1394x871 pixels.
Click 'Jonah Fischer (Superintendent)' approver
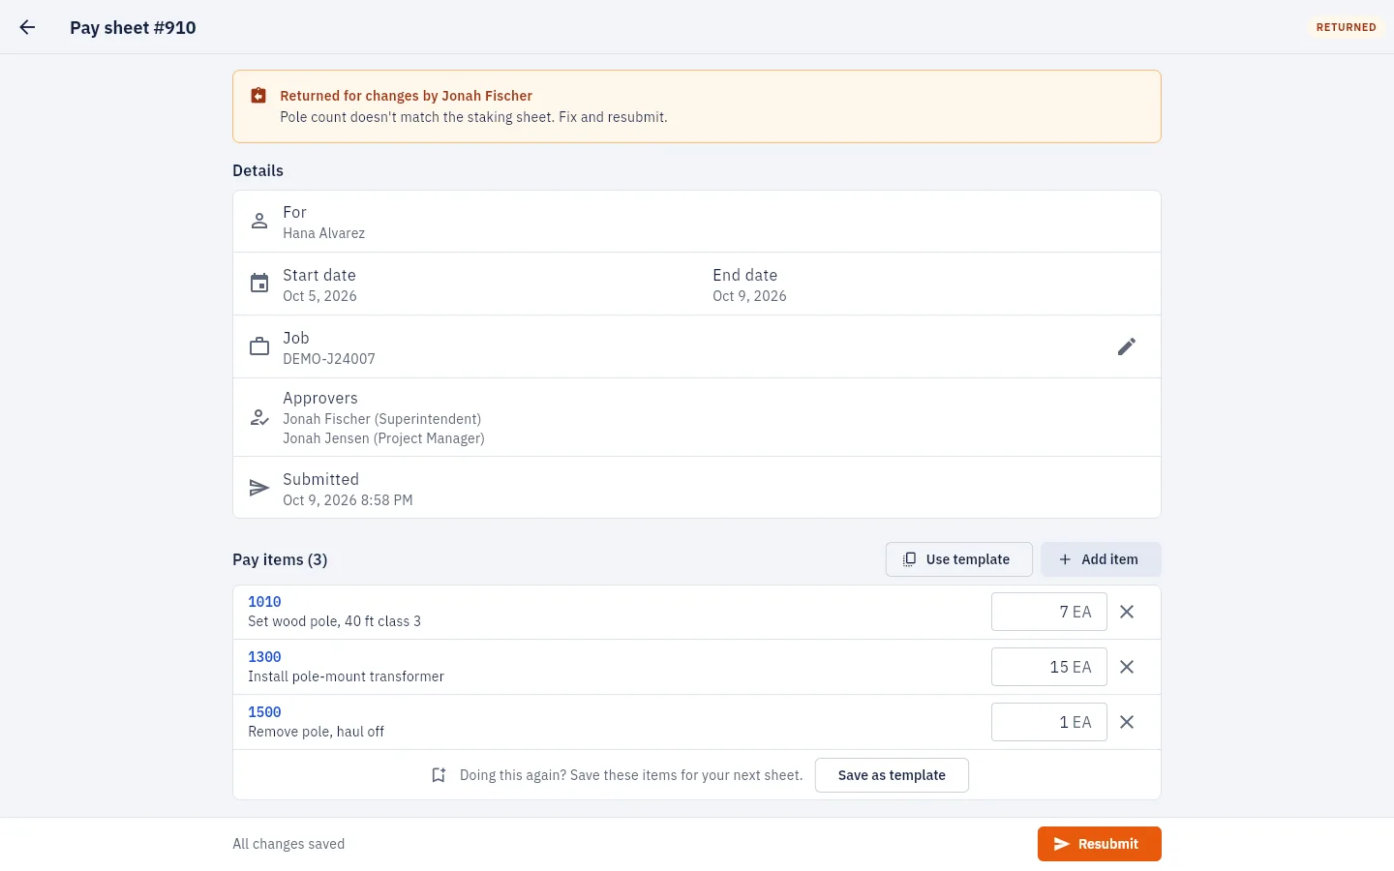tap(381, 419)
